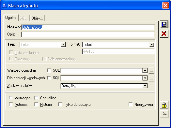Click the Nazwa input field

tap(88, 27)
